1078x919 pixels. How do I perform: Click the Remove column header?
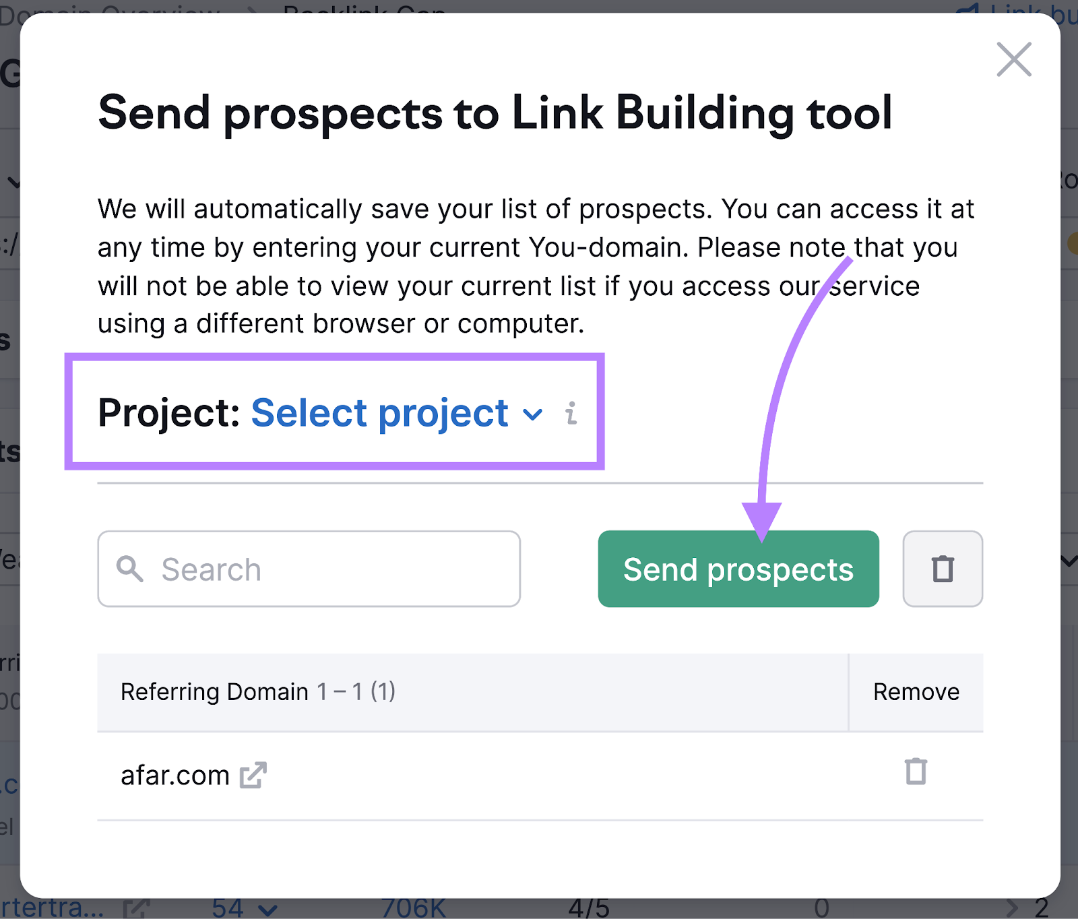(916, 692)
